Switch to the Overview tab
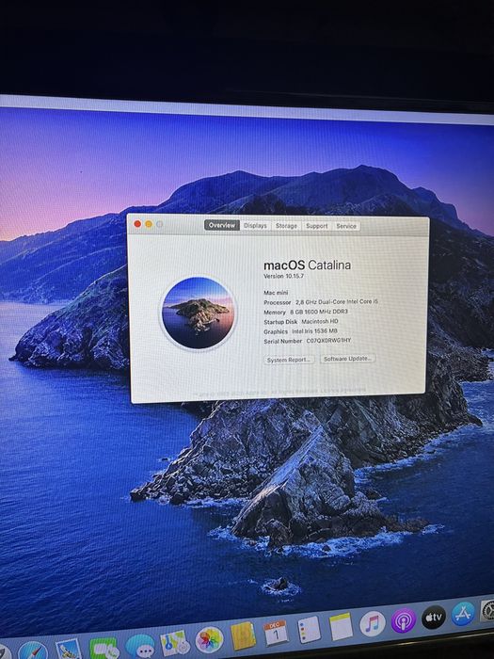Image resolution: width=494 pixels, height=659 pixels. 222,225
